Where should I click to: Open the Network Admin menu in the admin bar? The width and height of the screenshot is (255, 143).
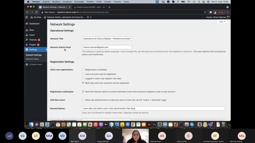click(64, 17)
